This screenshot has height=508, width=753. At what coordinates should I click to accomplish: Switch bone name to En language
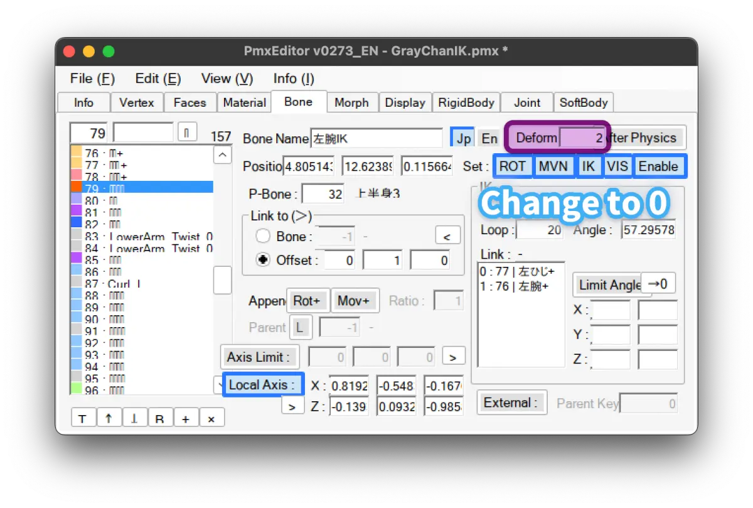tap(489, 138)
